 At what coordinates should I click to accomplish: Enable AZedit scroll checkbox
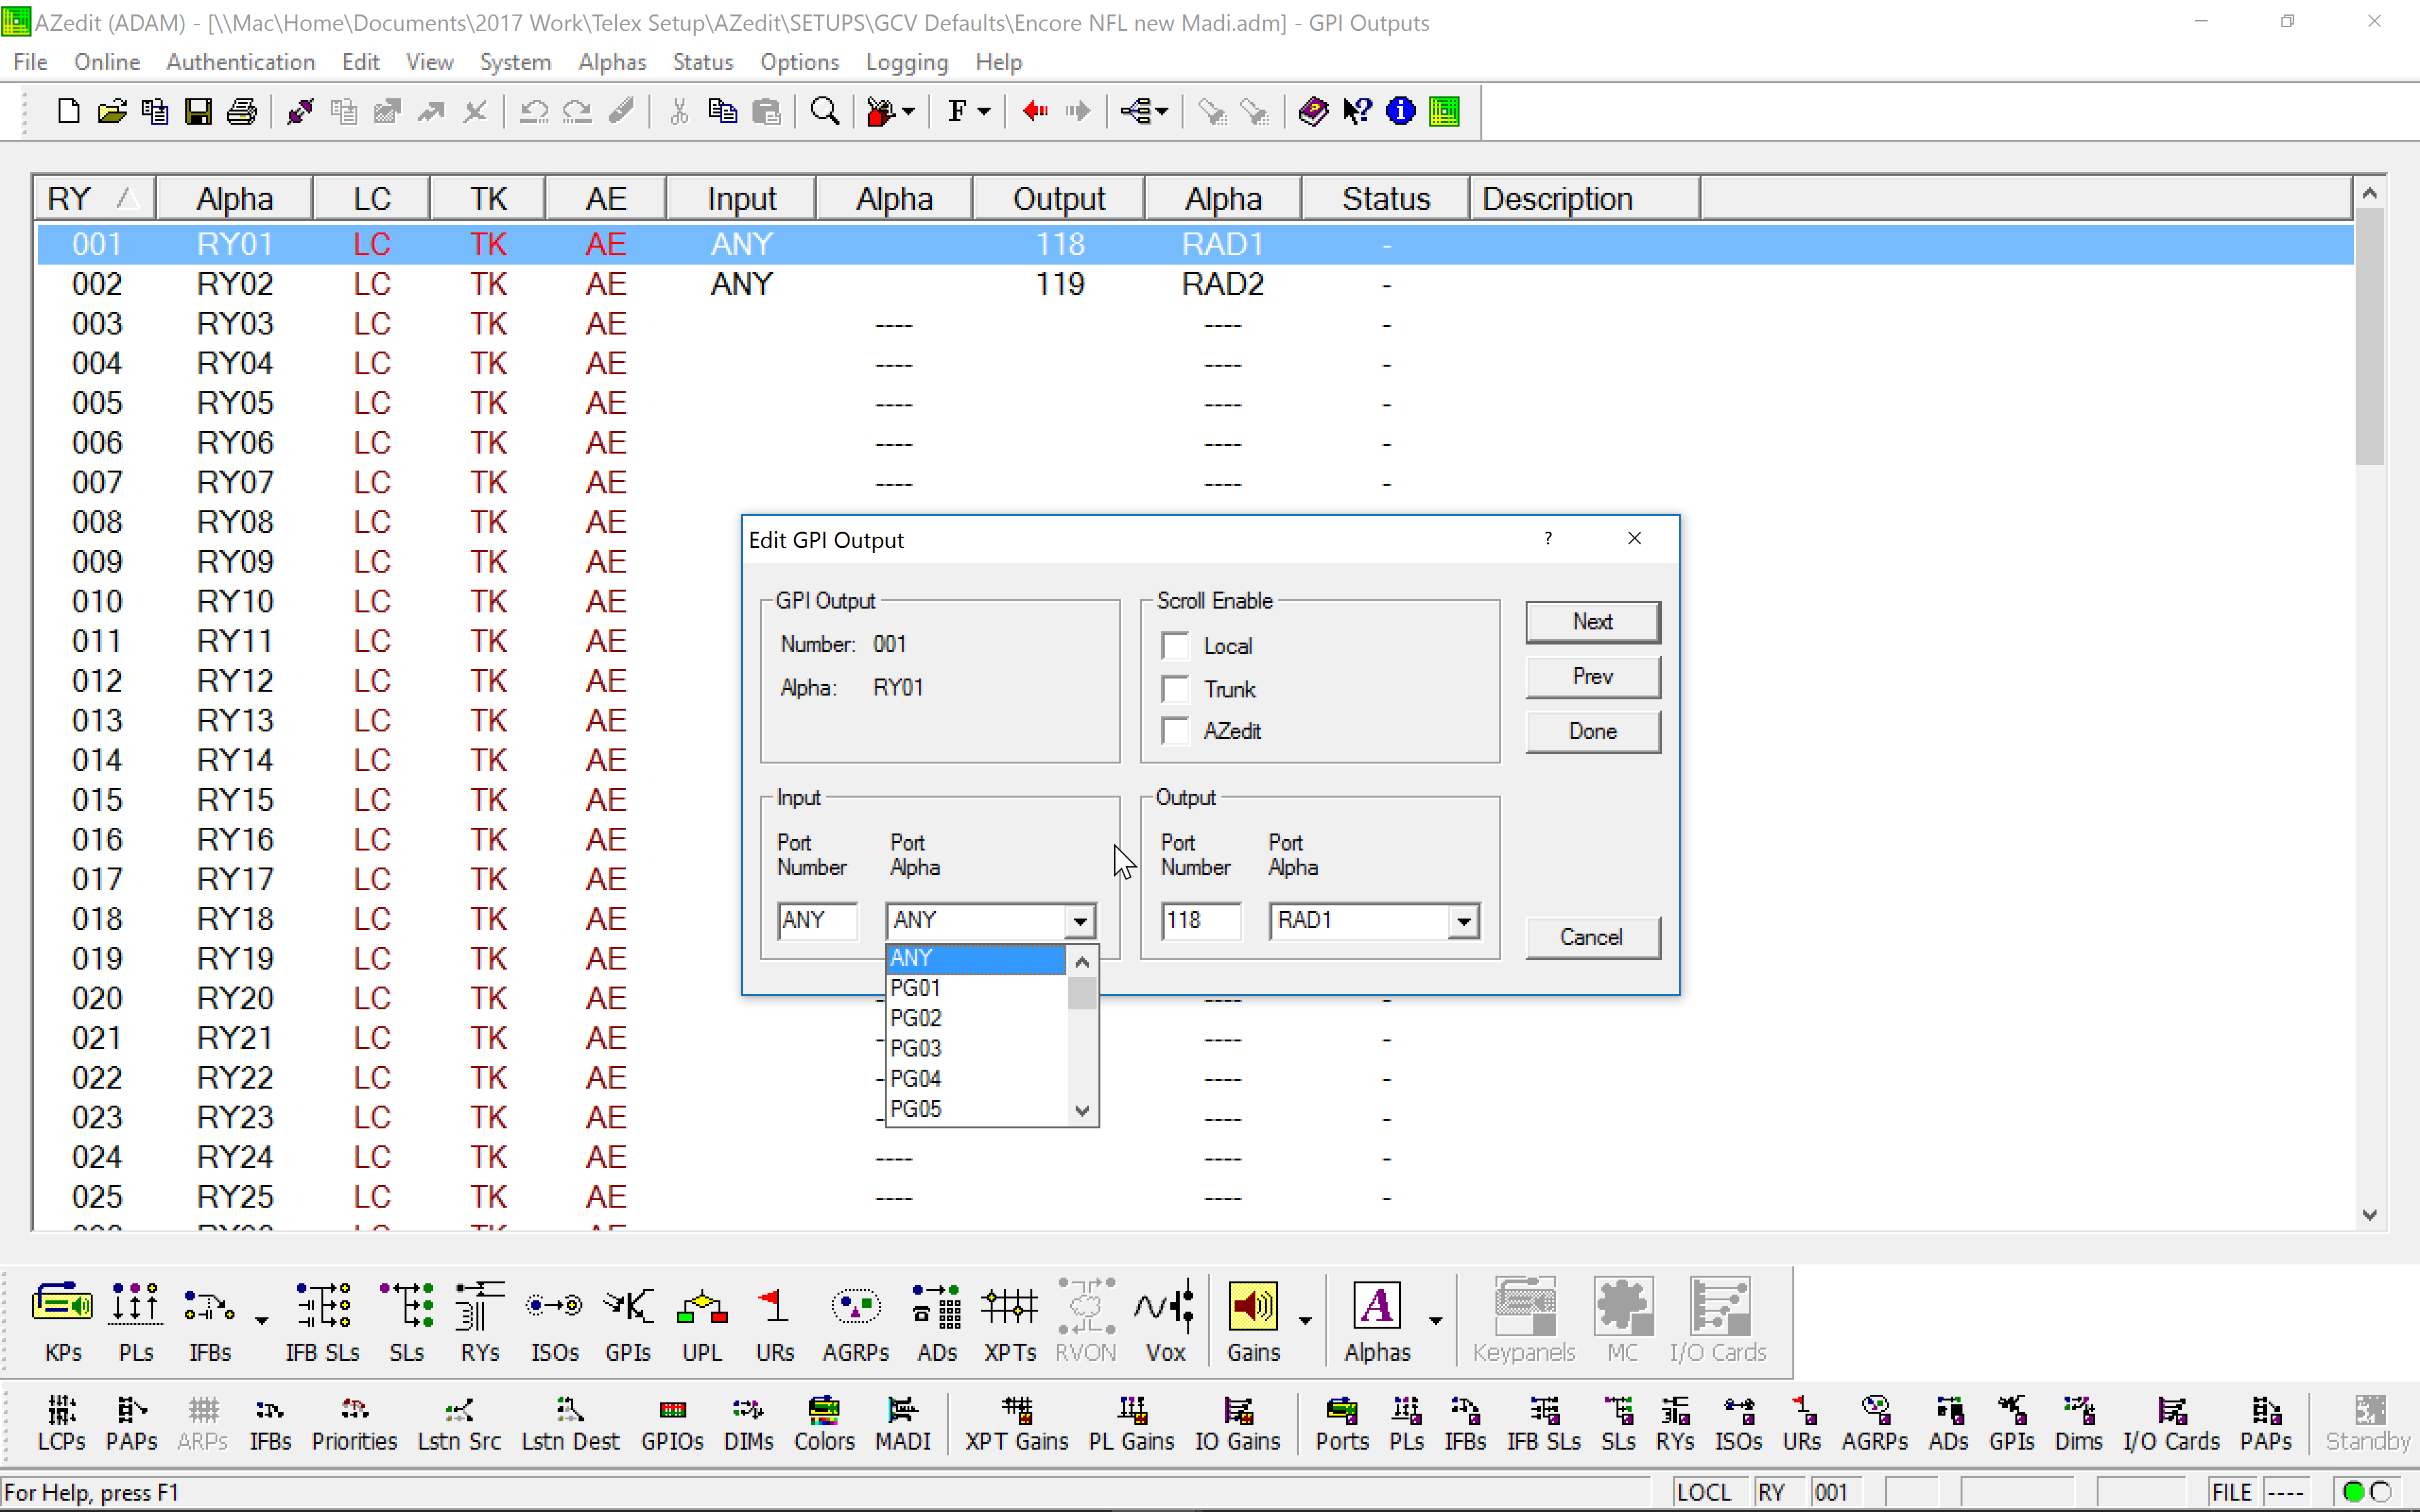click(1176, 731)
